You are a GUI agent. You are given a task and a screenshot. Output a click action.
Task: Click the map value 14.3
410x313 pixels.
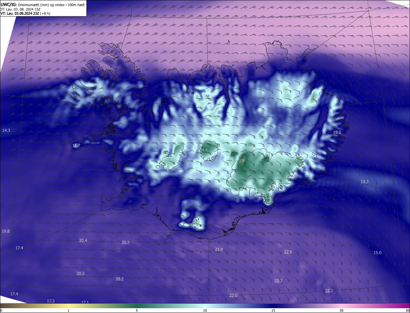(6, 130)
